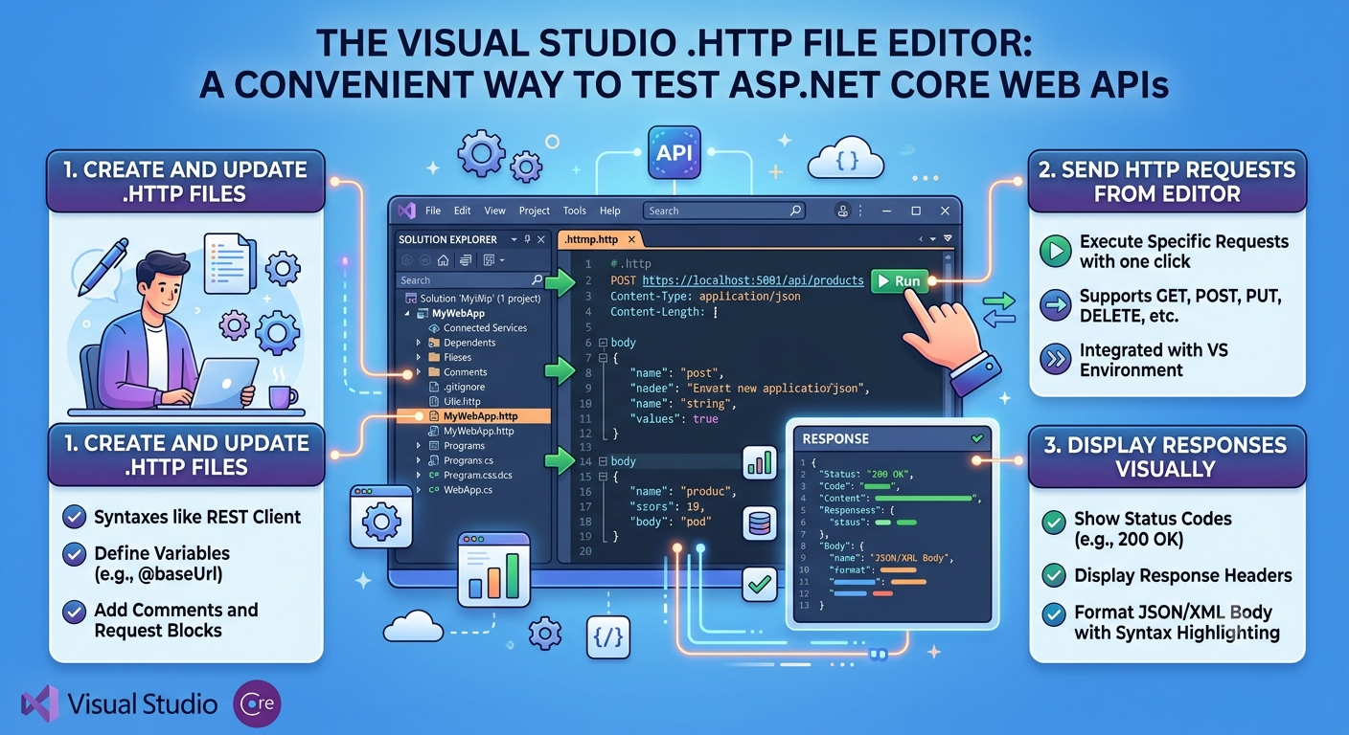This screenshot has width=1349, height=735.
Task: Collapse the MyWebApp project node
Action: pyautogui.click(x=408, y=313)
